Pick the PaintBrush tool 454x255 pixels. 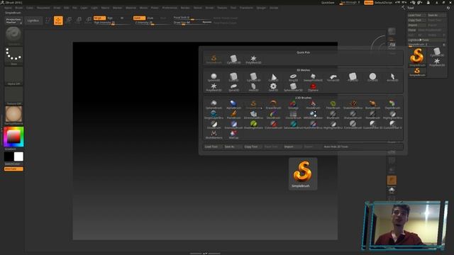coord(233,115)
